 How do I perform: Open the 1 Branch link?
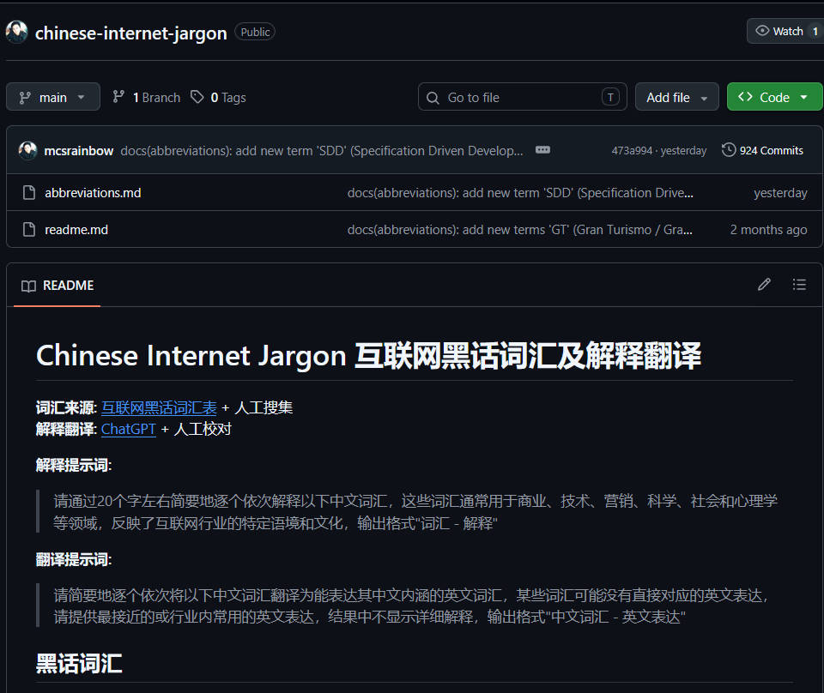146,97
